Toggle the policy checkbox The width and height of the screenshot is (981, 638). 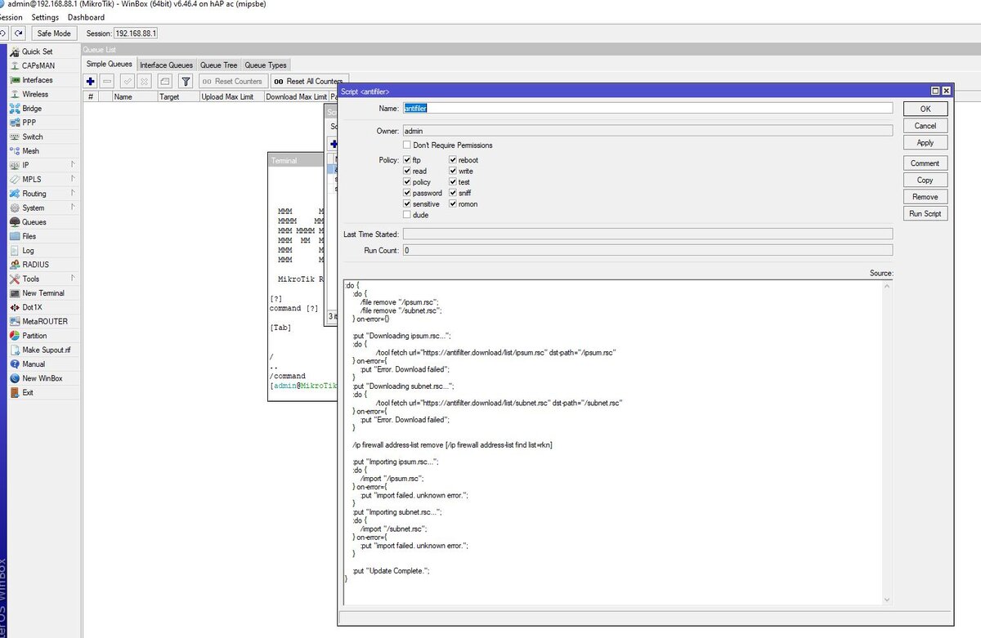coord(407,182)
